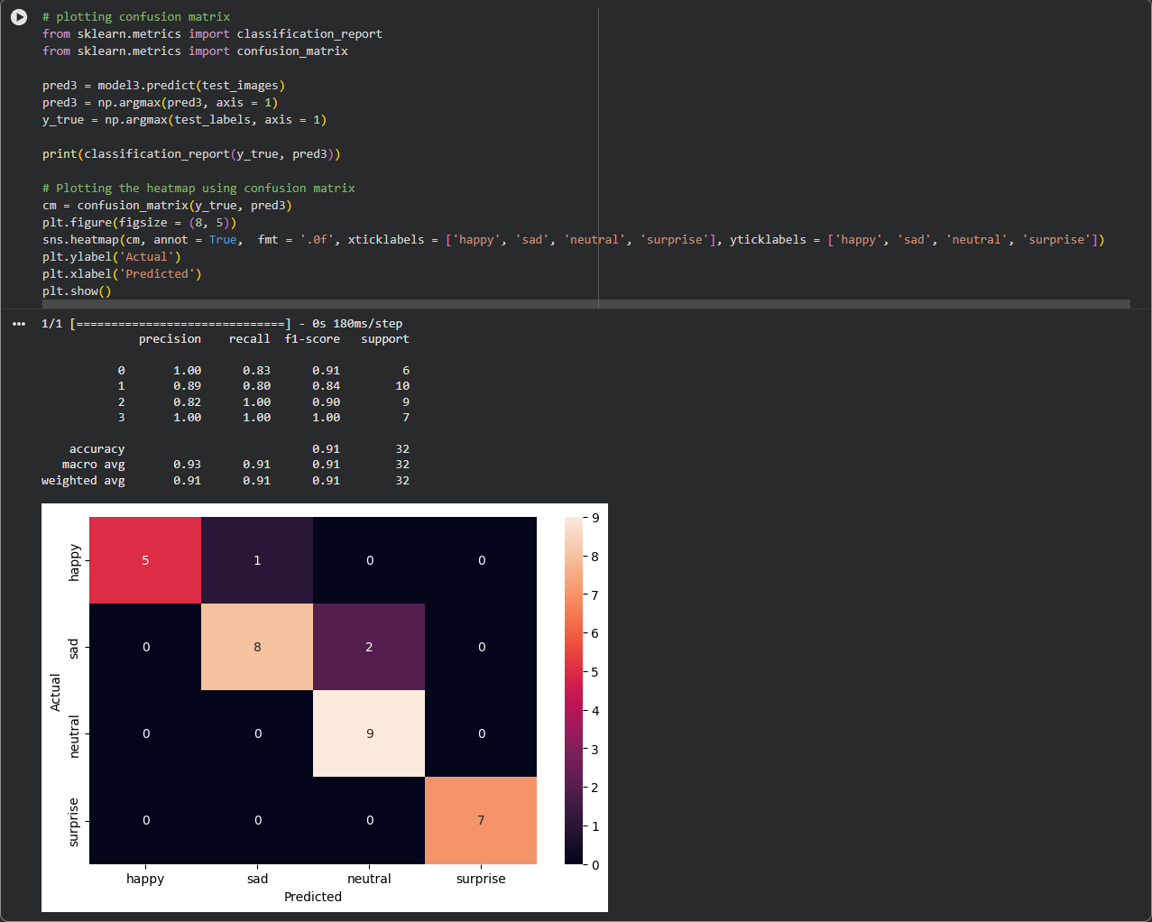Click the 0.93 macro avg precision value

pos(188,465)
